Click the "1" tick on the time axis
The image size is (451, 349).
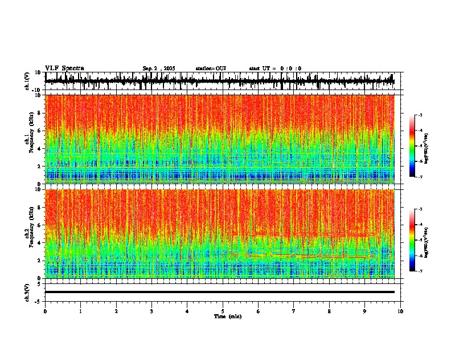80,311
